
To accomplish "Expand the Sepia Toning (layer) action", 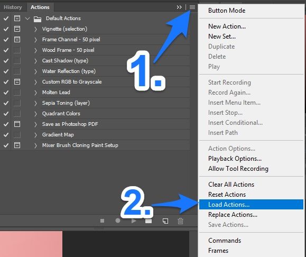I will (x=35, y=103).
